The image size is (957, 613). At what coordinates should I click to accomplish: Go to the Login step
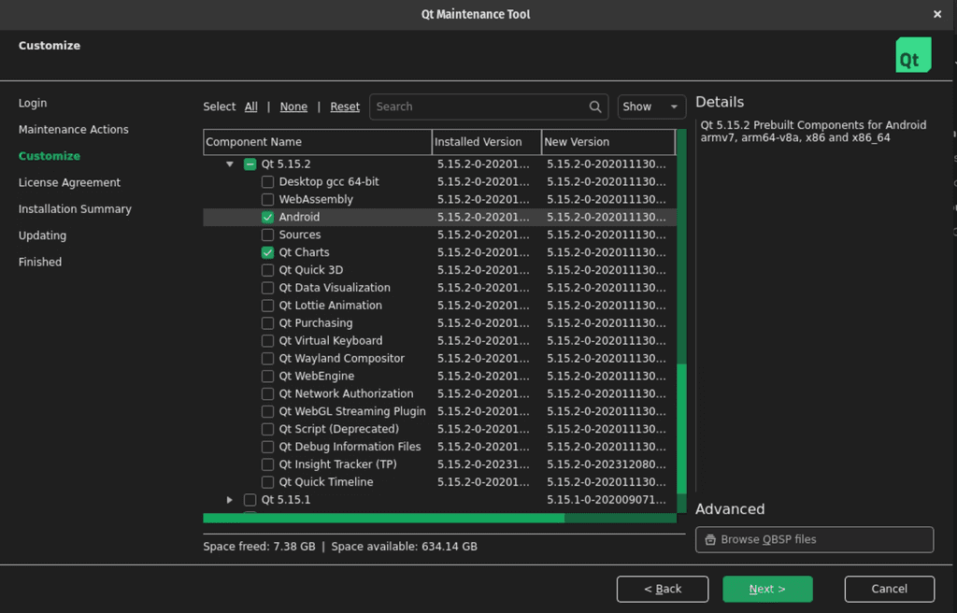pyautogui.click(x=33, y=103)
